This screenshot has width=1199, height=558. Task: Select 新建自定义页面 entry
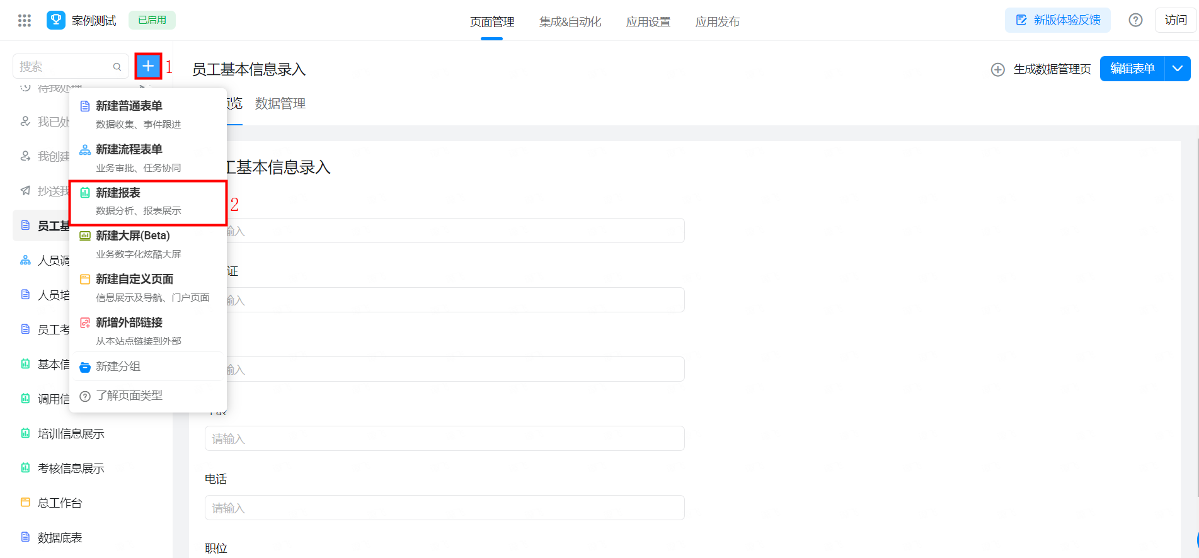[x=134, y=280]
